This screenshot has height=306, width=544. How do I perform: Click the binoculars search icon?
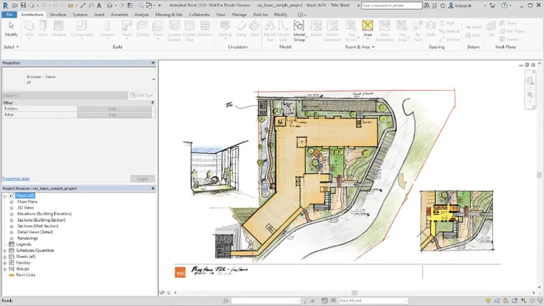tap(427, 6)
